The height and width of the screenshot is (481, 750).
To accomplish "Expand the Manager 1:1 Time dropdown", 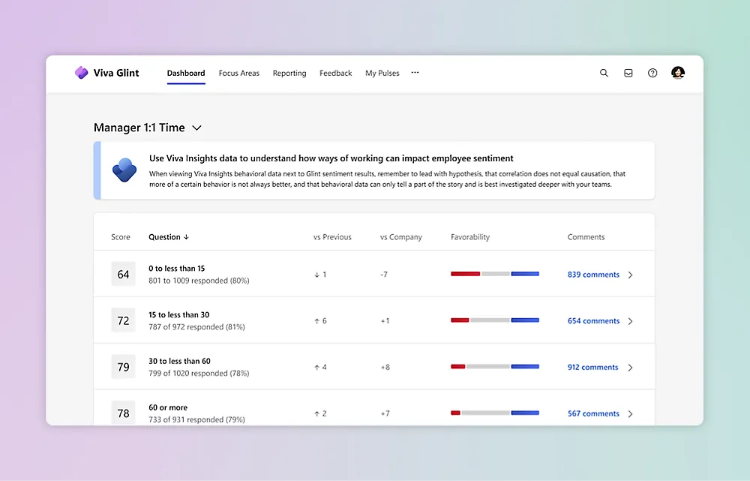I will point(196,128).
